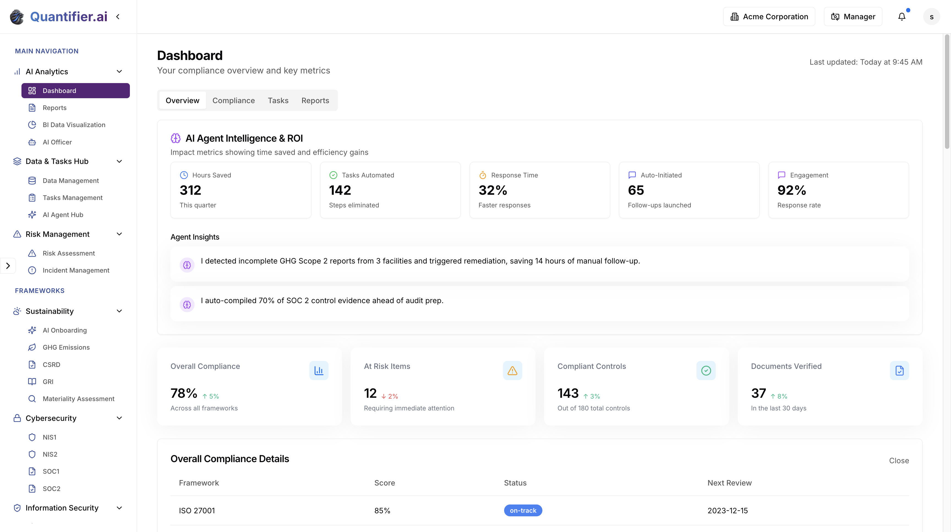This screenshot has height=532, width=951.
Task: Click the notification bell icon
Action: tap(901, 17)
